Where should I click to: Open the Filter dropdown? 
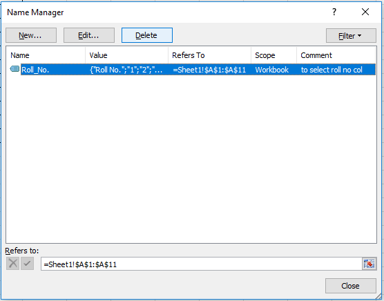tap(351, 36)
